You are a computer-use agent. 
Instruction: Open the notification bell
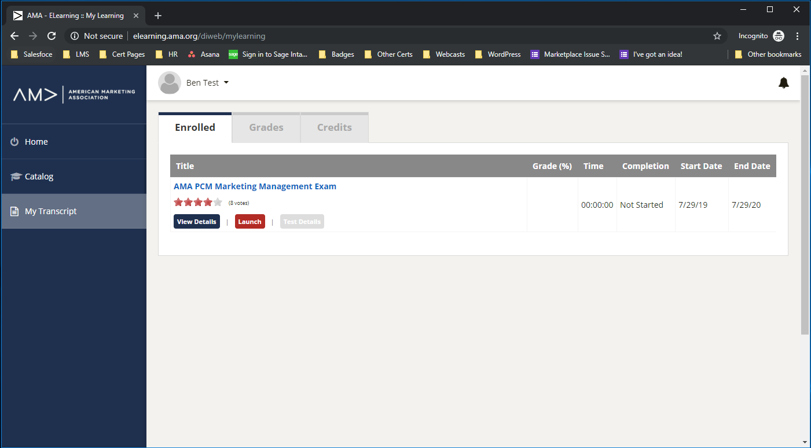pyautogui.click(x=783, y=83)
